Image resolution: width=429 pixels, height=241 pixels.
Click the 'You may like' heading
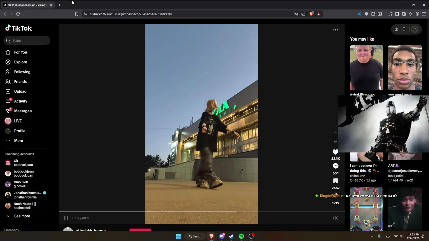click(362, 39)
